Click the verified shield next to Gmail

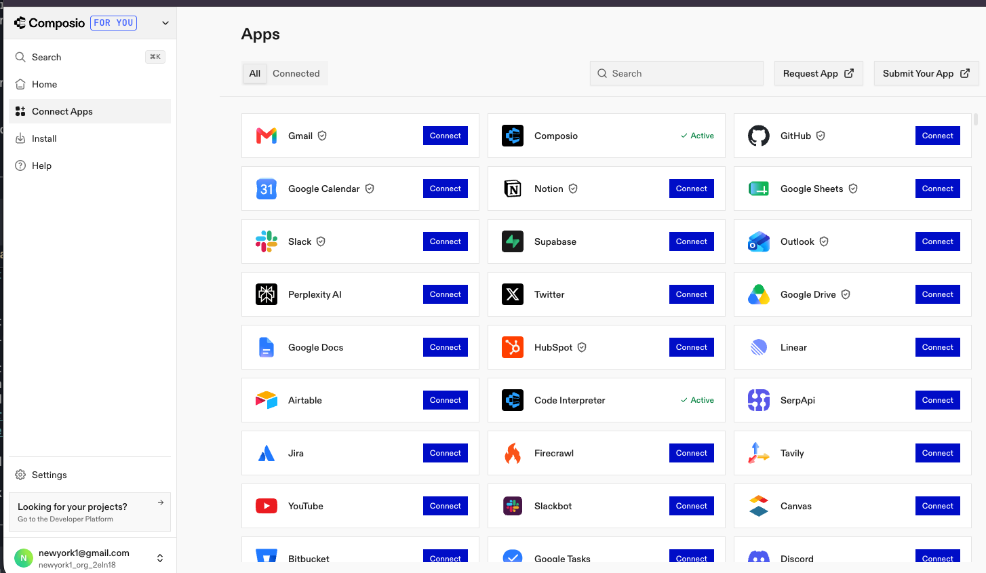323,136
